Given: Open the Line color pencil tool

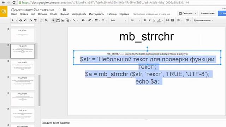Looking at the screenshot, I should [x=90, y=20].
